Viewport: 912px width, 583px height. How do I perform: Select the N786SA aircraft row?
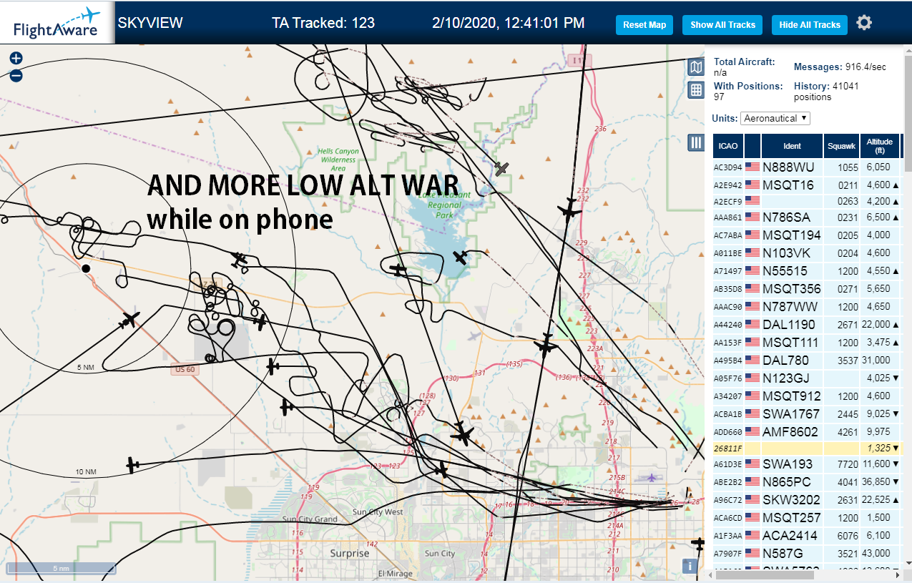click(x=807, y=217)
